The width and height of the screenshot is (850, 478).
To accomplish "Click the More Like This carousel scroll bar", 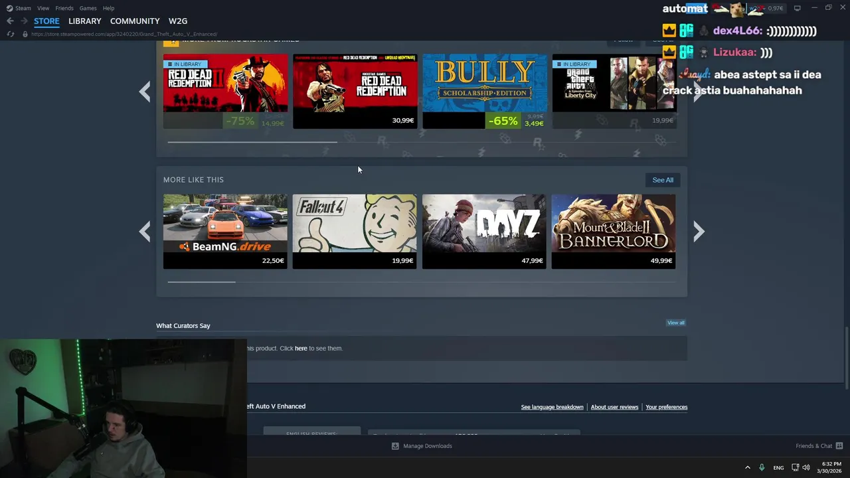I will pyautogui.click(x=201, y=282).
